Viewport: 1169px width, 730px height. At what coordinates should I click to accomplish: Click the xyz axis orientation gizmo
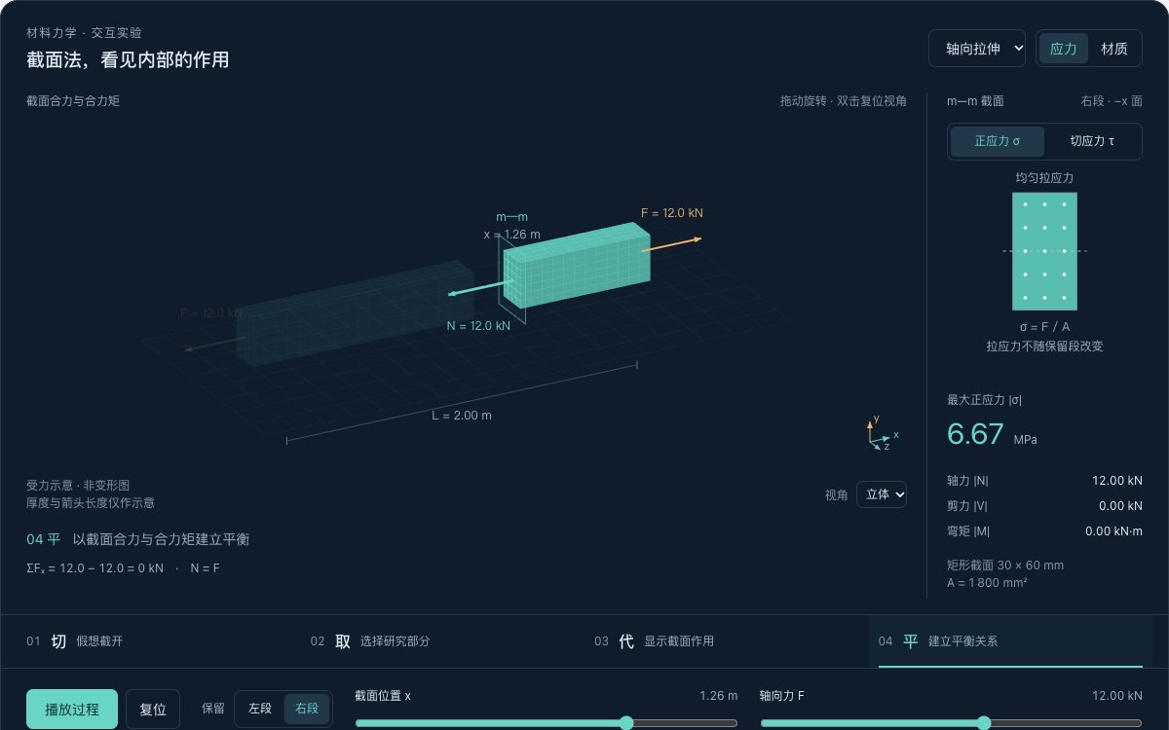tap(882, 432)
